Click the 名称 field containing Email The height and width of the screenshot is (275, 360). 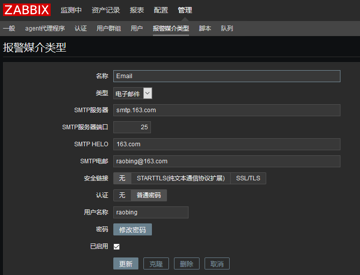coord(227,76)
